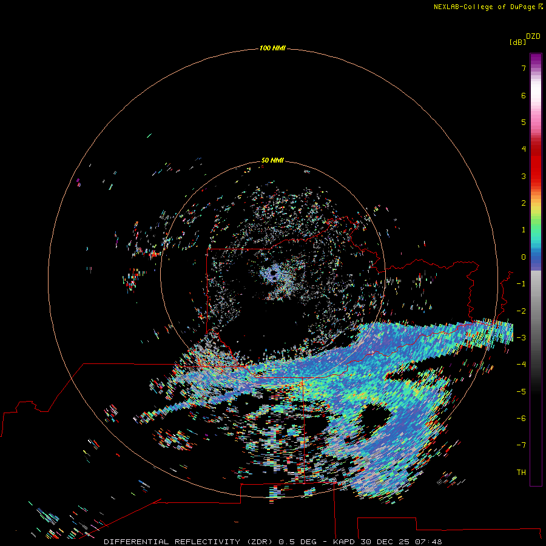This screenshot has height=546, width=546.
Task: Click the -1 value on color scale
Action: 521,284
